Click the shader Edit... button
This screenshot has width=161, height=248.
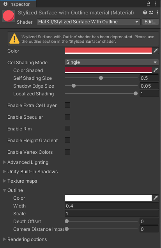pos(150,22)
